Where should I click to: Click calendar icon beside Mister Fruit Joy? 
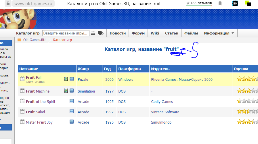tap(22, 122)
